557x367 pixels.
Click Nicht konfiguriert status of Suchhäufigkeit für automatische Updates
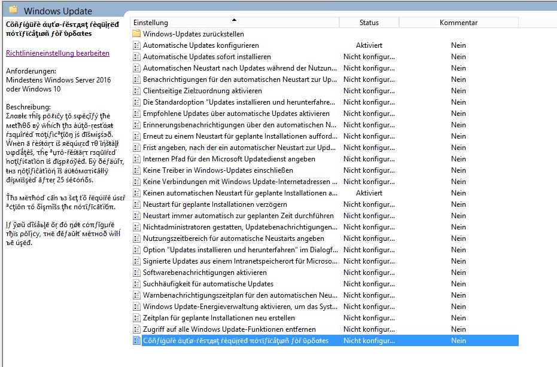click(x=369, y=284)
